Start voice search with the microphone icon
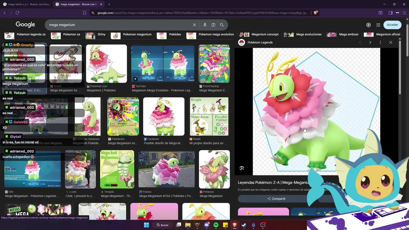 (205, 25)
